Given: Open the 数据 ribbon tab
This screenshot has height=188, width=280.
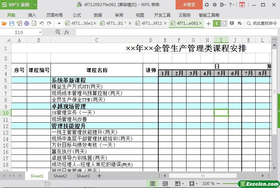Looking at the screenshot, I should 98,15.
